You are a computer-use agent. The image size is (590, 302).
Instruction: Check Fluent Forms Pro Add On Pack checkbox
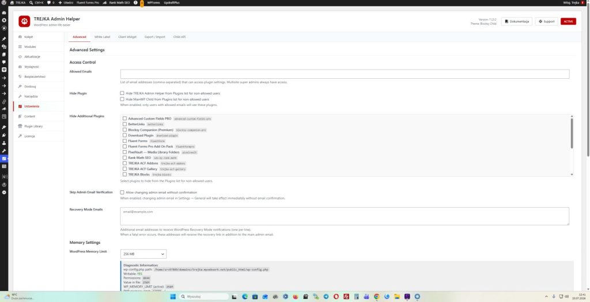[124, 147]
